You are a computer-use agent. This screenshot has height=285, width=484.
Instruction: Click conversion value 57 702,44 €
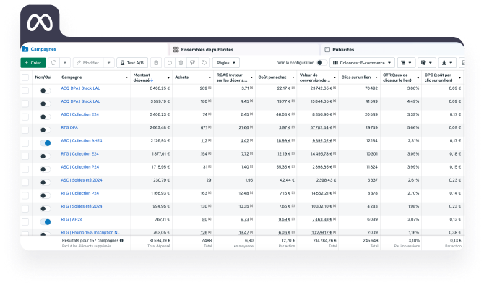321,127
